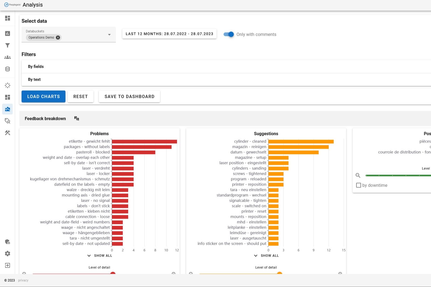Remove the Operations Demo chip
Screen dimensions: 431x287
tap(58, 37)
